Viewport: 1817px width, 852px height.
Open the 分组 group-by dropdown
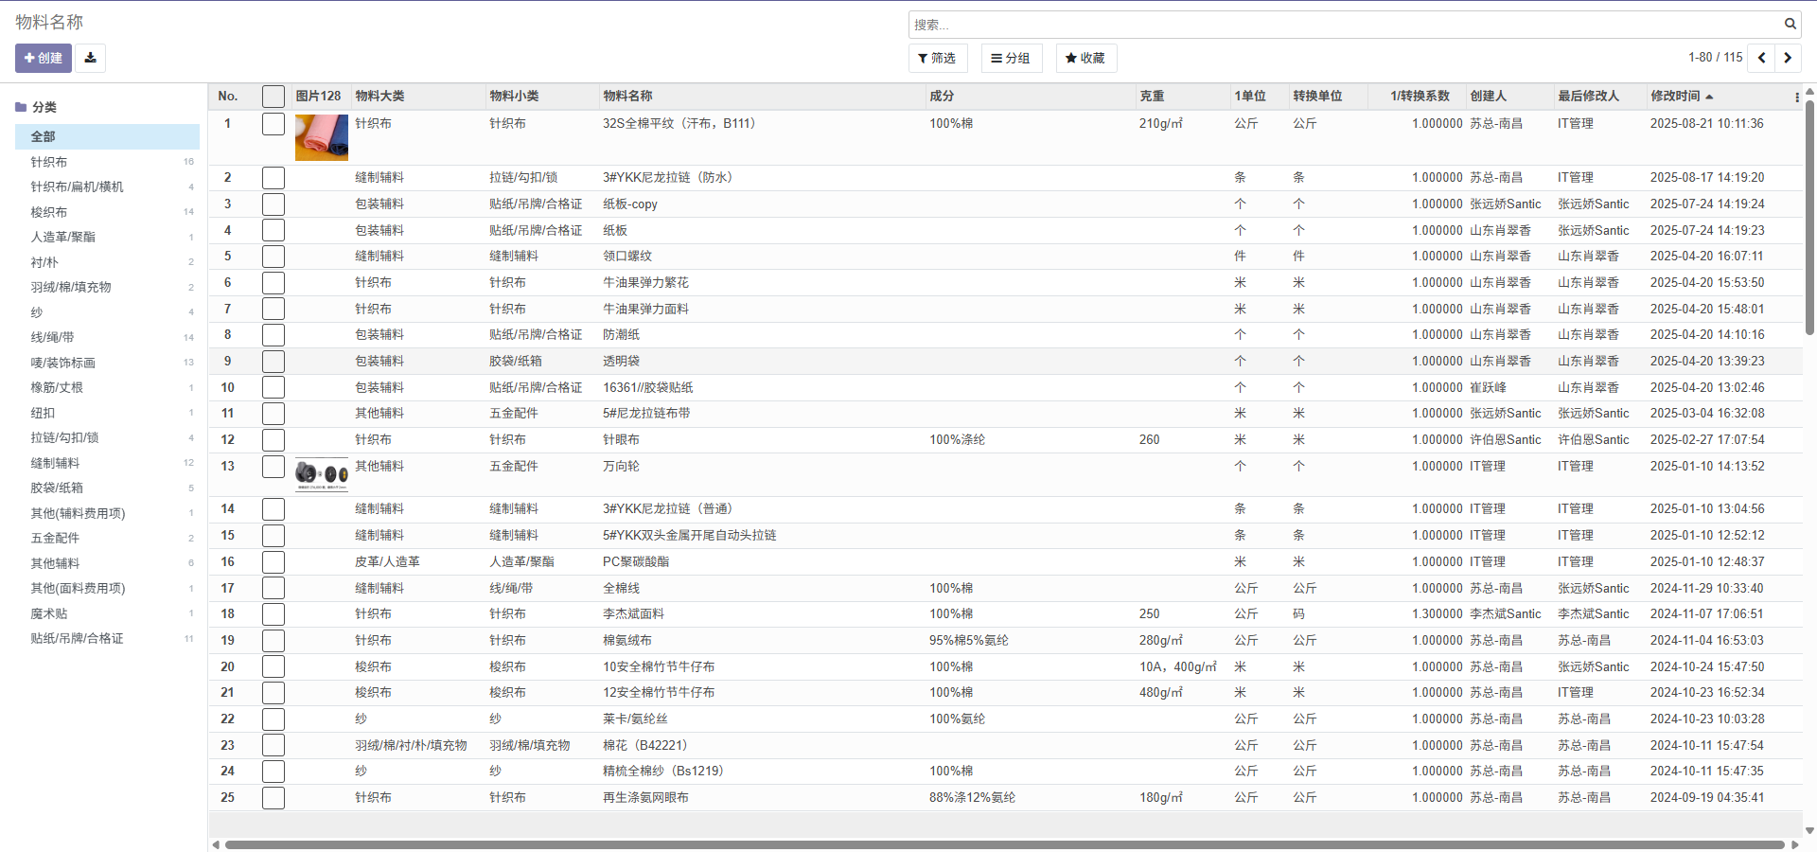coord(1011,58)
